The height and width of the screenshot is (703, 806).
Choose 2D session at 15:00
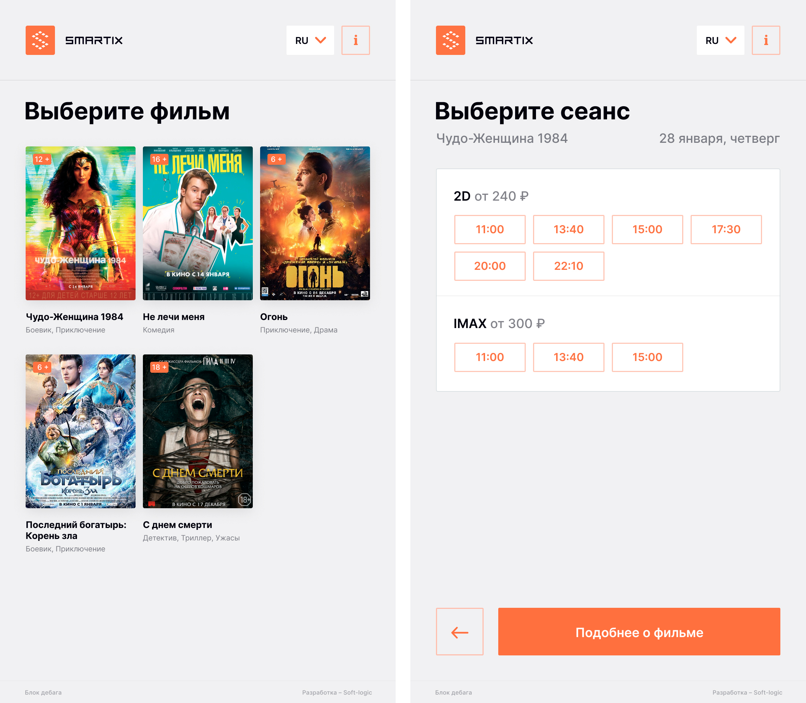pyautogui.click(x=647, y=230)
